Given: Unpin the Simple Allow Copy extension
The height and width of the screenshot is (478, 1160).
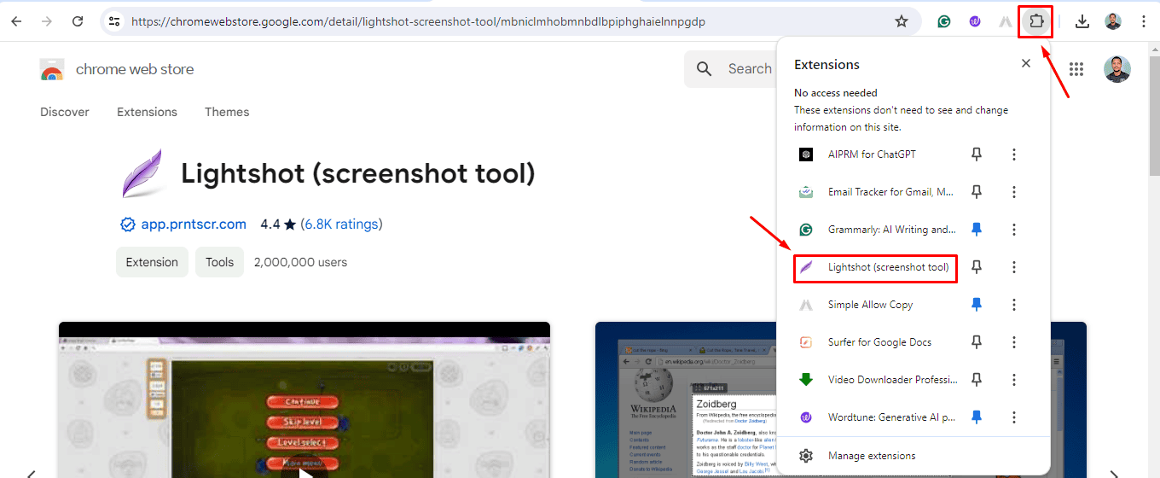Looking at the screenshot, I should (977, 305).
